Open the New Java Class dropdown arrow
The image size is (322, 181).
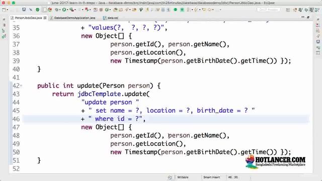pos(110,10)
